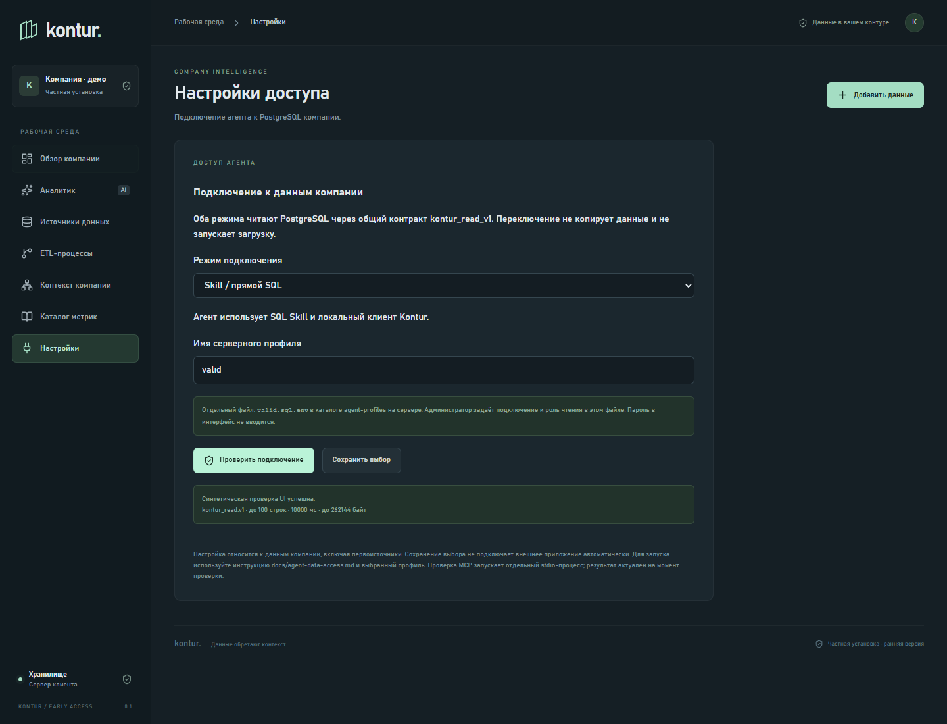The image size is (947, 724).
Task: Click the company card's K avatar
Action: point(29,86)
